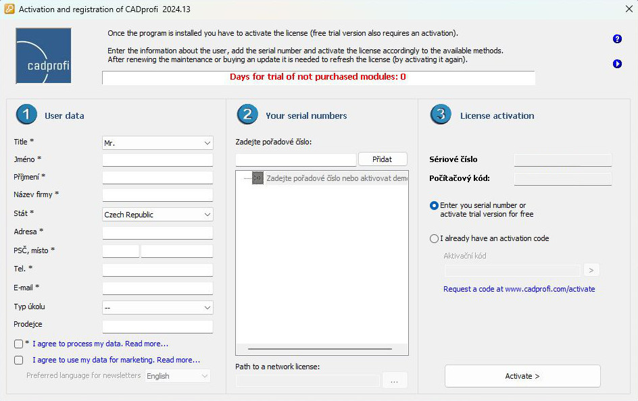The width and height of the screenshot is (638, 401).
Task: Close the activation dialog window
Action: click(629, 9)
